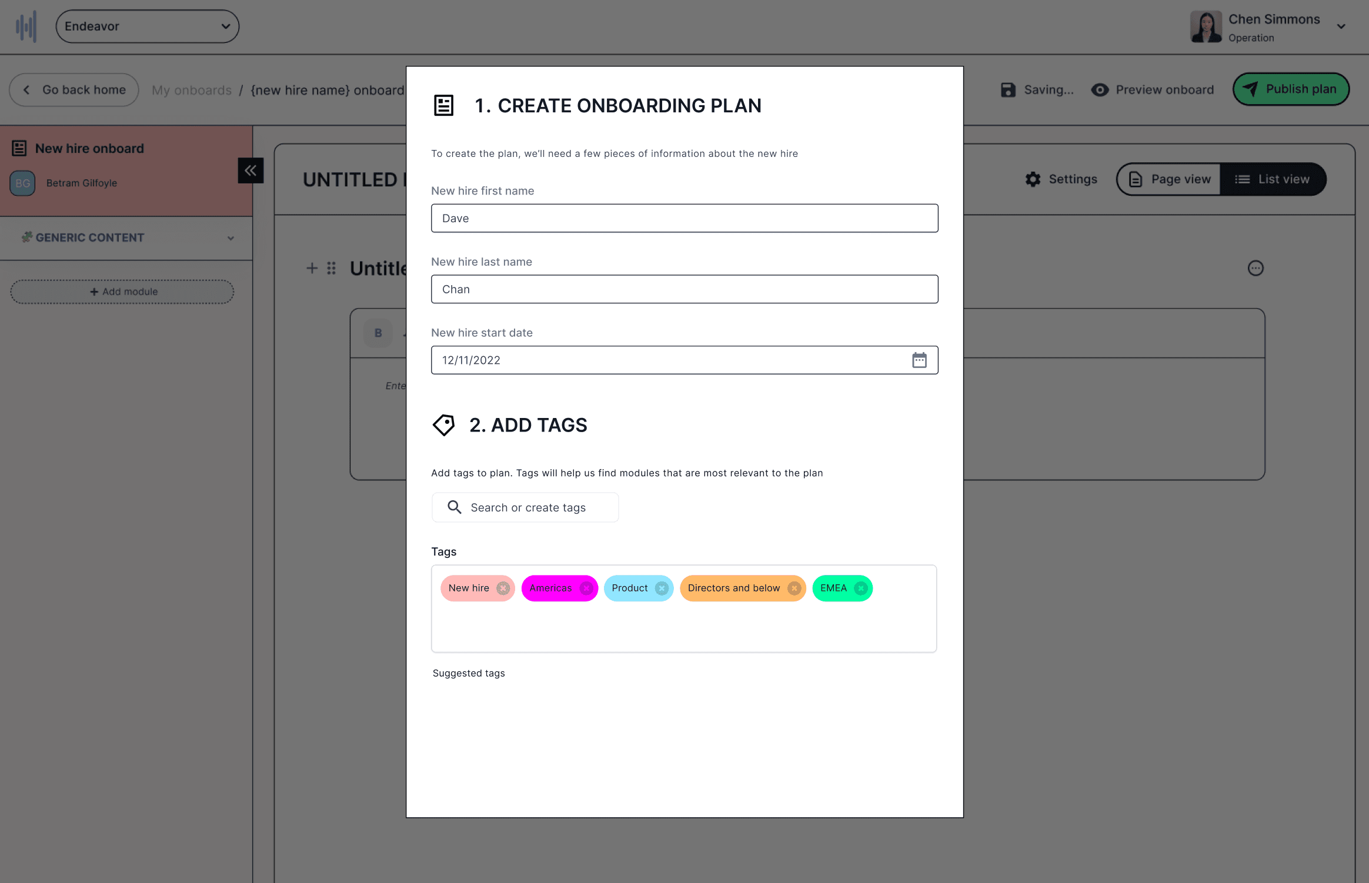Switch to Page view

(x=1169, y=179)
